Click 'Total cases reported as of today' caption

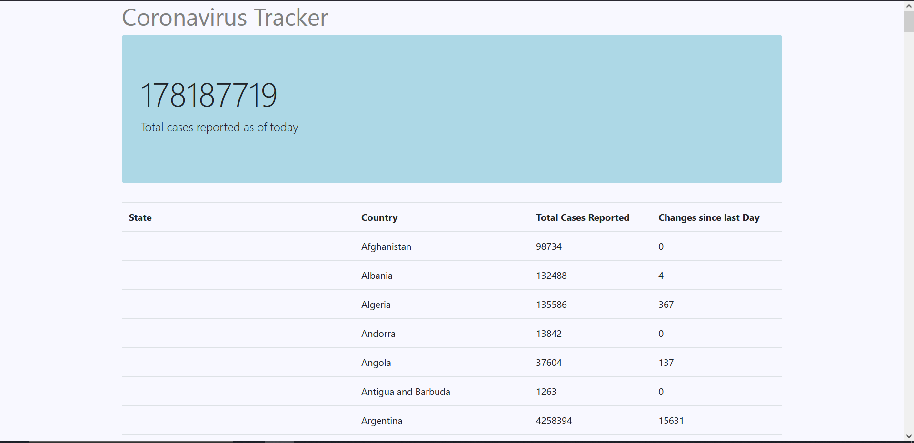click(219, 128)
